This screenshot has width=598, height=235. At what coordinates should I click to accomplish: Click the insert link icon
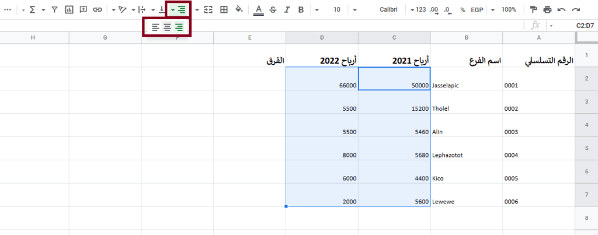pyautogui.click(x=98, y=10)
